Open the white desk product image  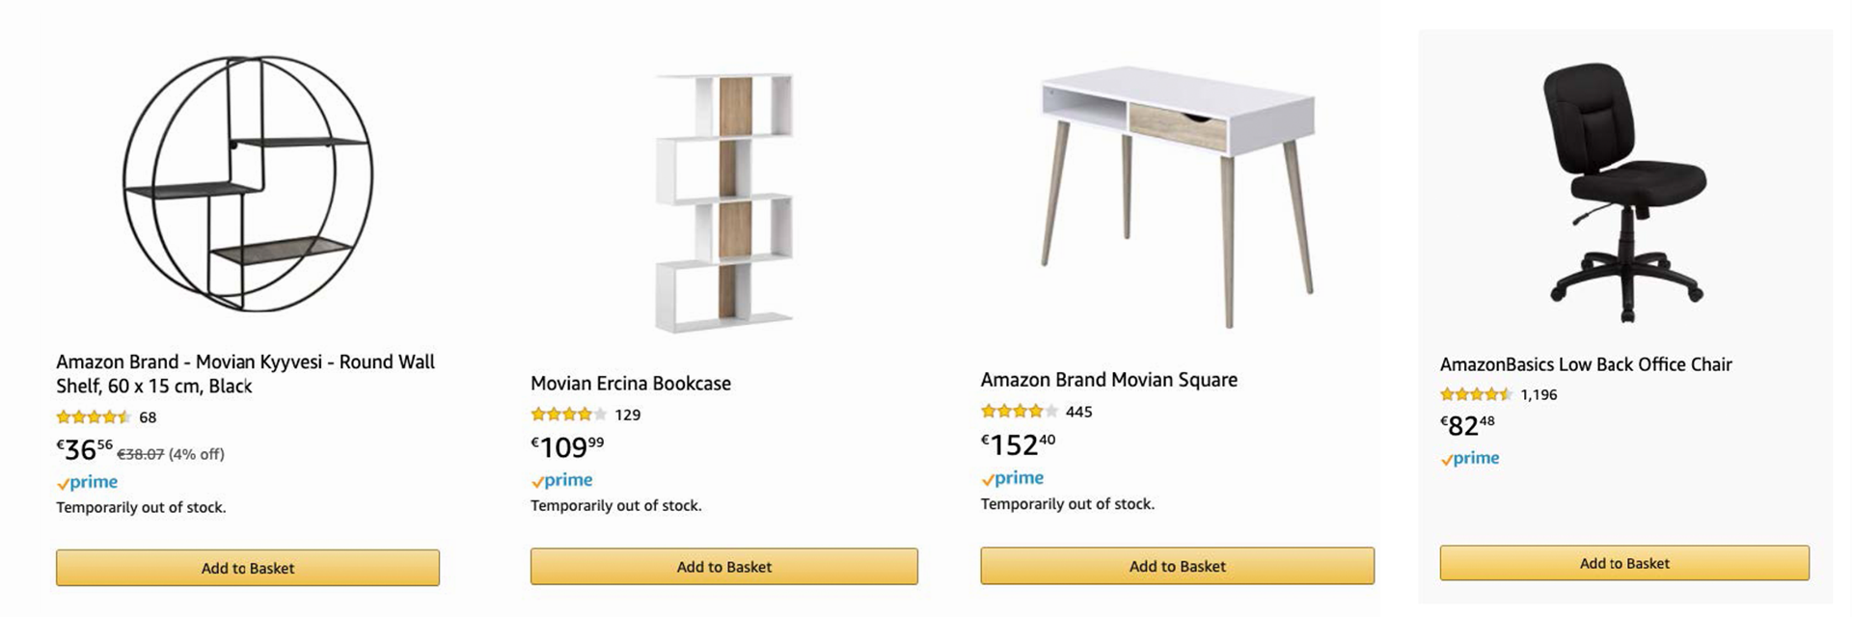[x=1178, y=197]
